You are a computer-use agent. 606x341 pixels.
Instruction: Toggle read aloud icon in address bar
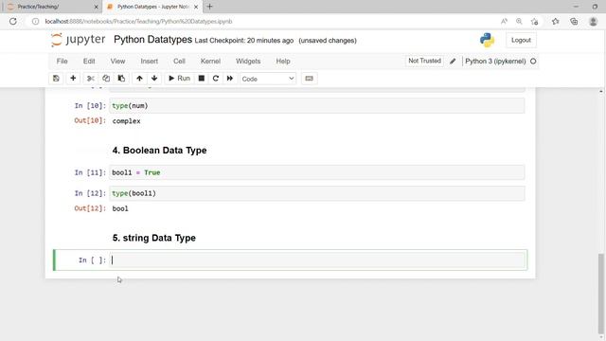pos(504,21)
